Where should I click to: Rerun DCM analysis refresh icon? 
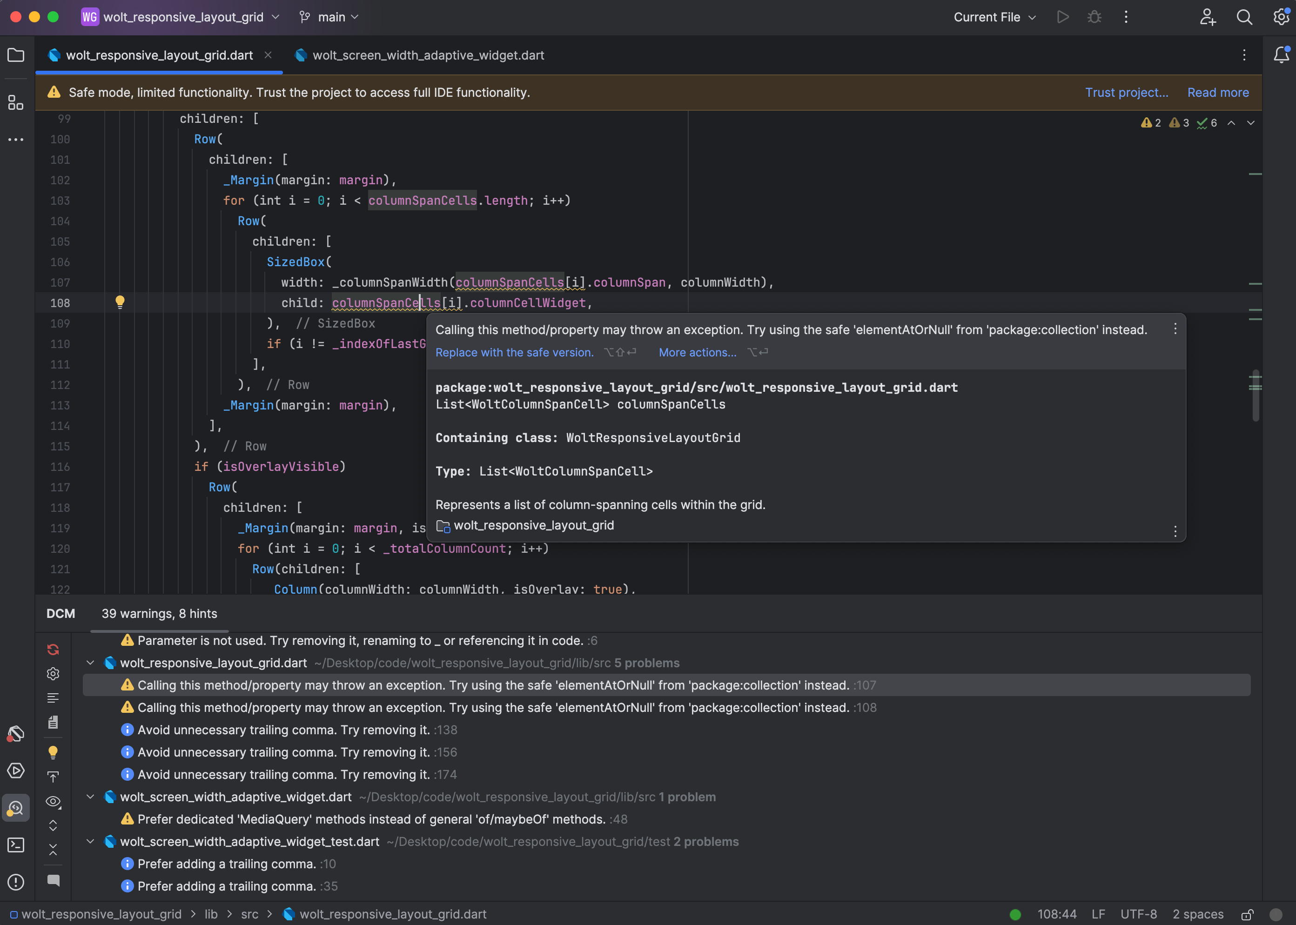[x=53, y=650]
